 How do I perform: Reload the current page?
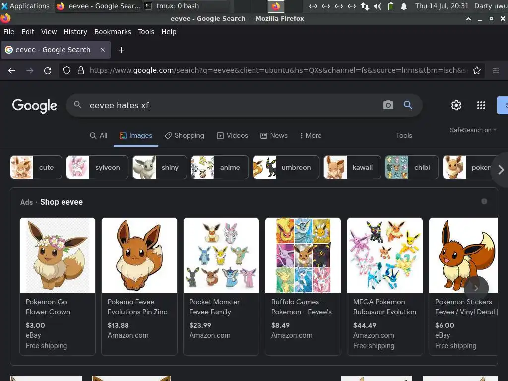pos(48,70)
